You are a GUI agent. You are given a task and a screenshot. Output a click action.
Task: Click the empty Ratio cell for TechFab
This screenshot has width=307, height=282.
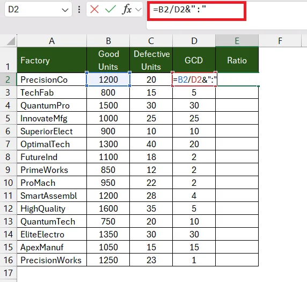(x=237, y=92)
